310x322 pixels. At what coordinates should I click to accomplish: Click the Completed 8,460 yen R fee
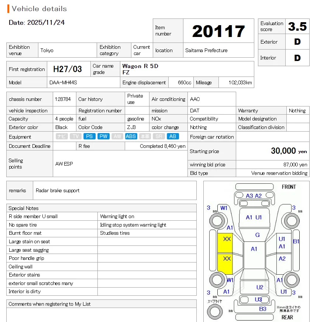163,146
